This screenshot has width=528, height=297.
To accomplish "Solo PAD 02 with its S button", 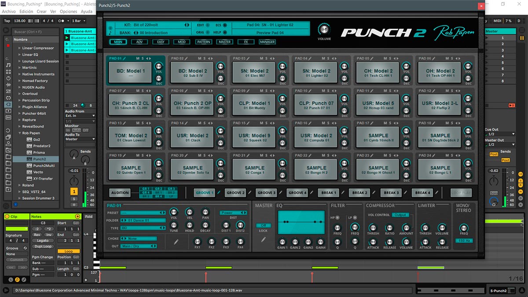I will tap(204, 58).
